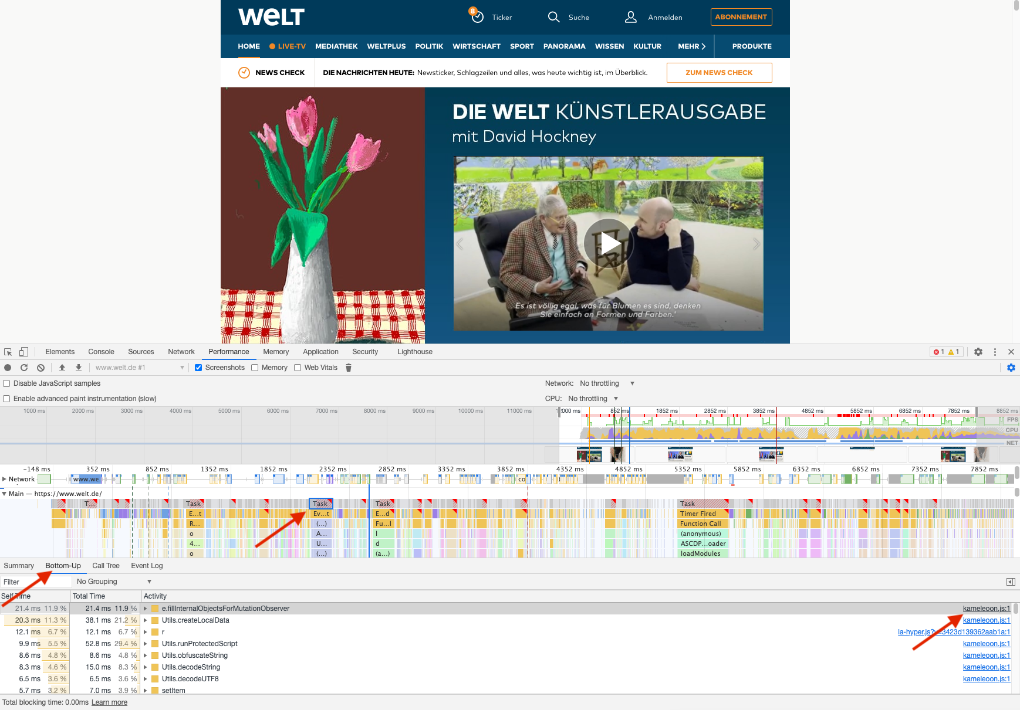This screenshot has width=1020, height=710.
Task: Collapse the Main thread track
Action: (4, 494)
